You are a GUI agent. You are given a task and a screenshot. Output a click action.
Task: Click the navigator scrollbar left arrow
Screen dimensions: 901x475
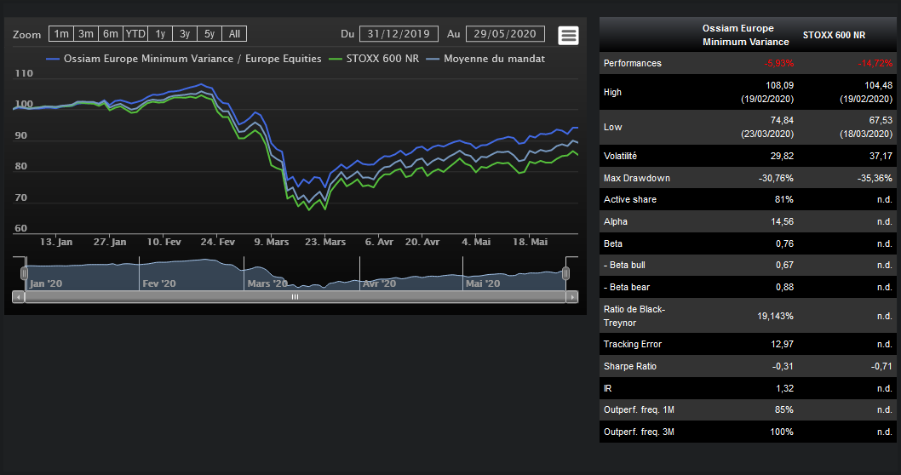(x=19, y=297)
